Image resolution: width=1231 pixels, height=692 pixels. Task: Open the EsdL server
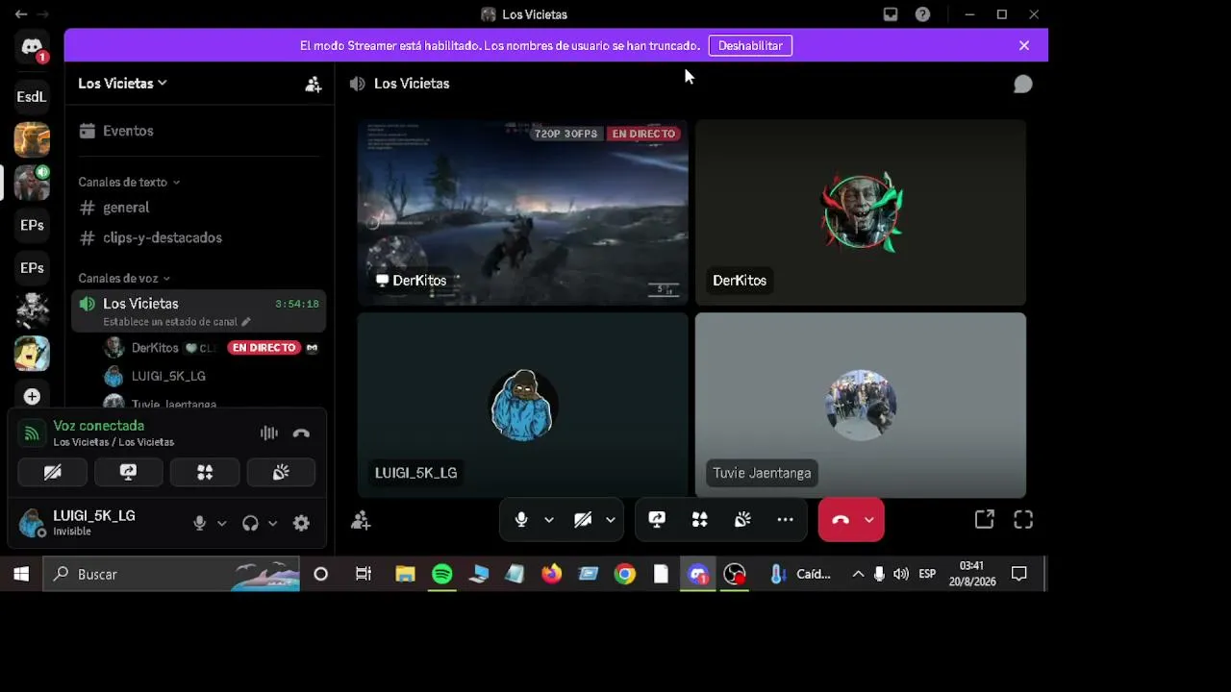coord(32,96)
